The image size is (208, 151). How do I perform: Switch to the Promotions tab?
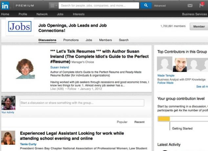tap(71, 40)
